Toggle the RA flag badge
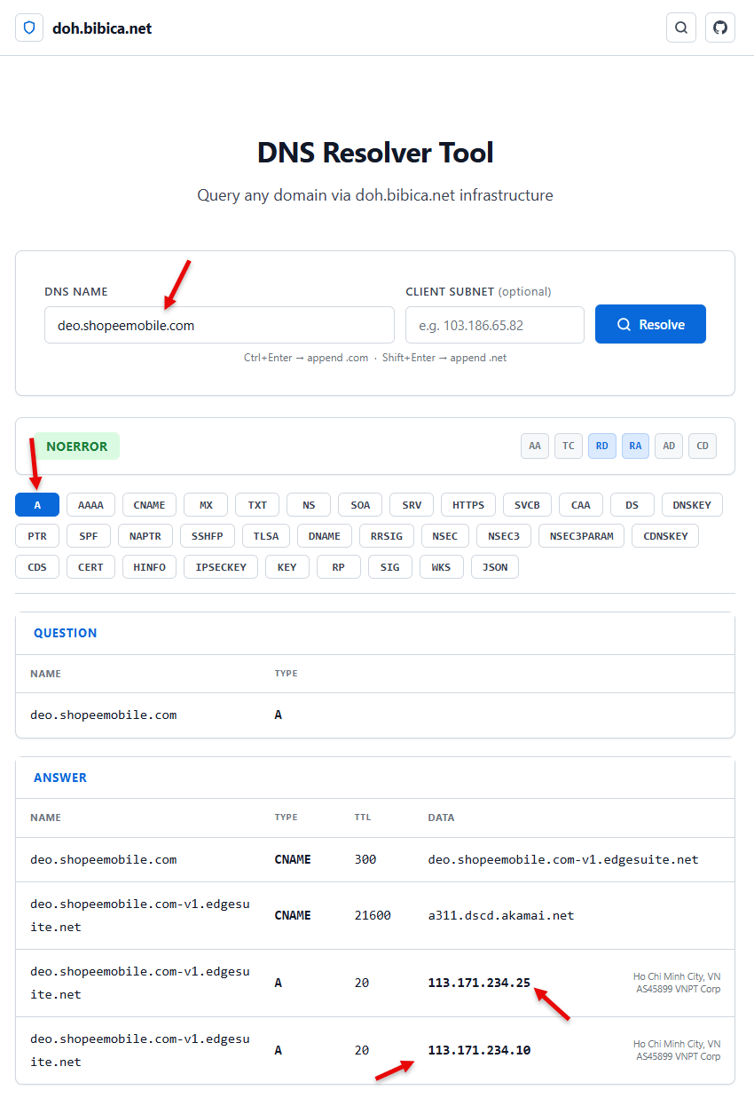The width and height of the screenshot is (754, 1098). click(x=635, y=446)
